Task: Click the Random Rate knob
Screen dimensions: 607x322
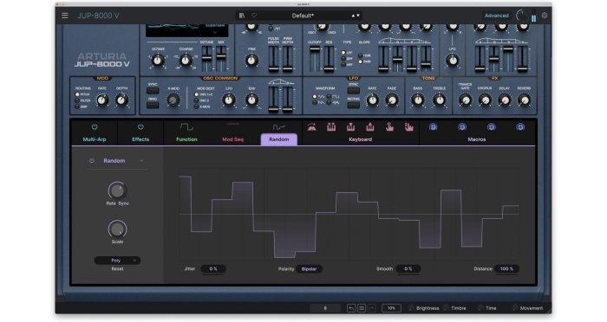Action: point(117,190)
